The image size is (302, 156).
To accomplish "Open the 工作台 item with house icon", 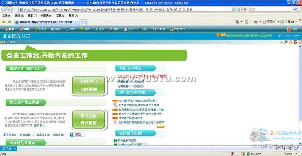I will 40,29.
